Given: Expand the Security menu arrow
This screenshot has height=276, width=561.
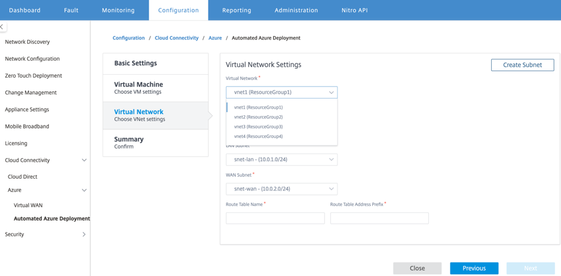Looking at the screenshot, I should [x=84, y=234].
